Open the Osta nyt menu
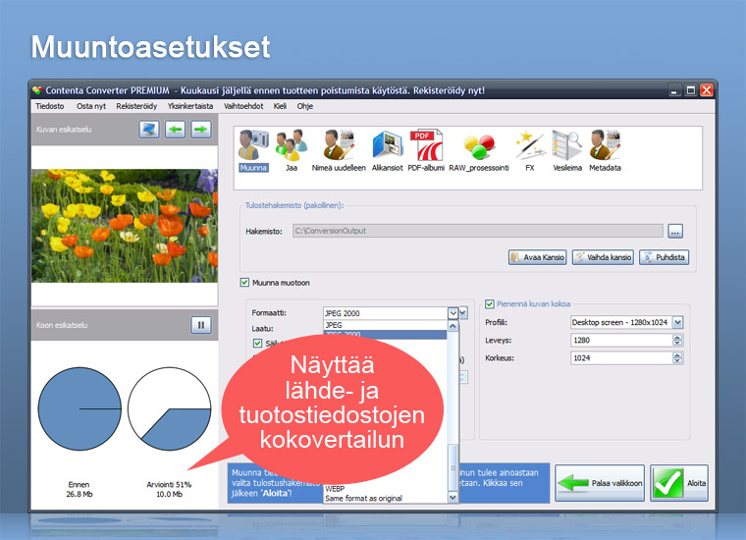 tap(91, 106)
